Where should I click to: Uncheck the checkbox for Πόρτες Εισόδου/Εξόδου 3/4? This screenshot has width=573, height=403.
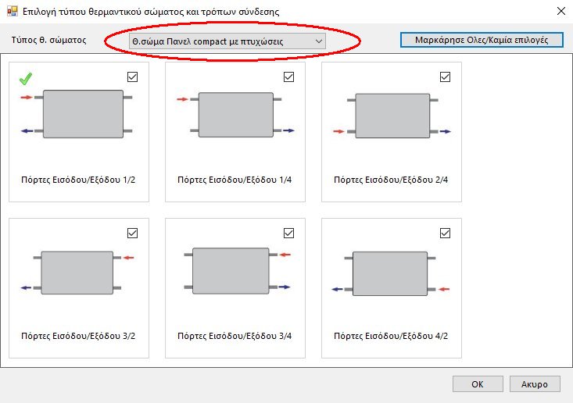point(288,233)
